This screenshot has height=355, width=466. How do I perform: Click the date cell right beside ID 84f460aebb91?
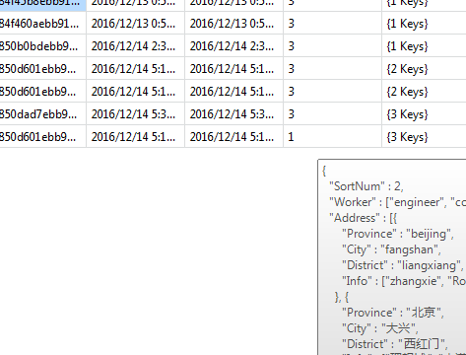(135, 24)
